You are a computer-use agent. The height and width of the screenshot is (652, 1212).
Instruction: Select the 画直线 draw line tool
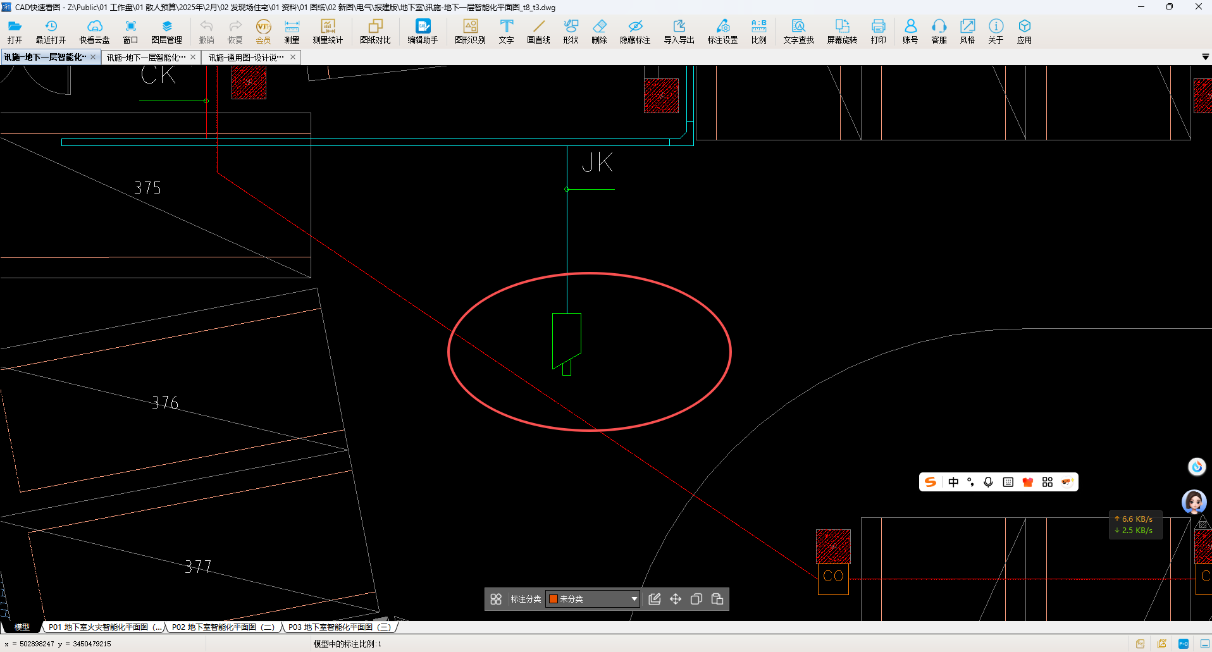[538, 30]
